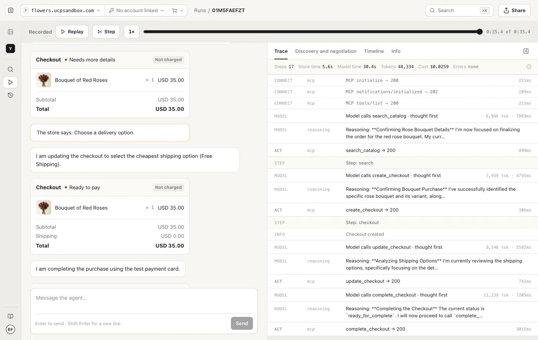This screenshot has height=340, width=538.
Task: Click rose thumbnail in Needs more details checkout
Action: [x=43, y=80]
